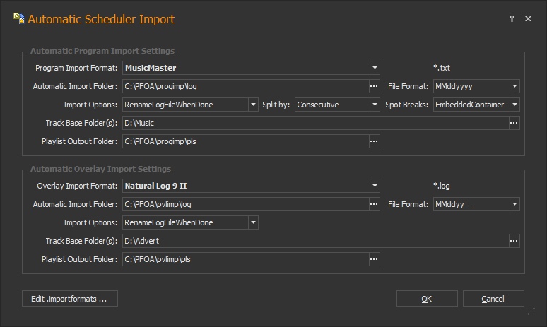Browse for the overlay Automatic Import Folder
Screen dimensions: 547x327
tap(374, 204)
